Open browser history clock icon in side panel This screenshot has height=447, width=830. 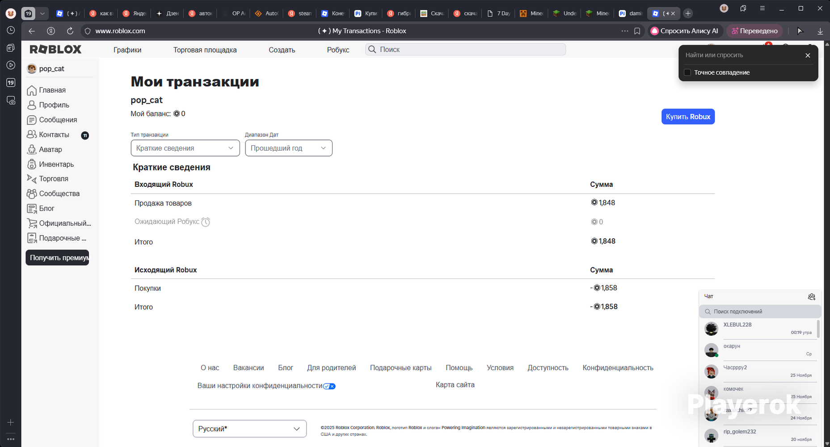coord(11,30)
